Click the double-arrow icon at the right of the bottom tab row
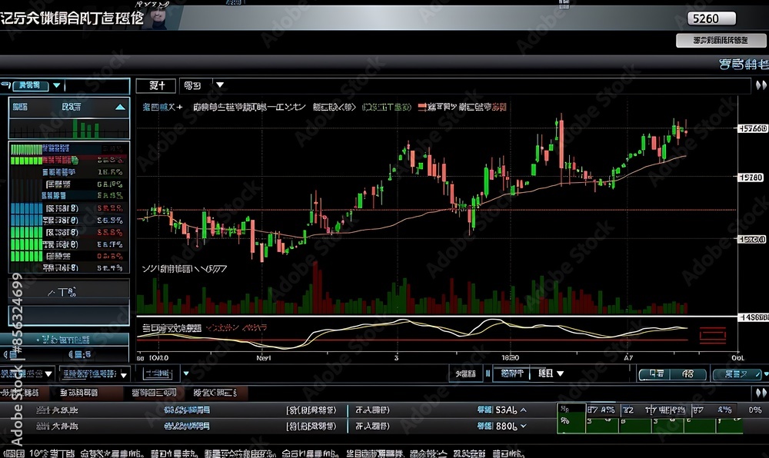This screenshot has width=769, height=458. (x=761, y=393)
